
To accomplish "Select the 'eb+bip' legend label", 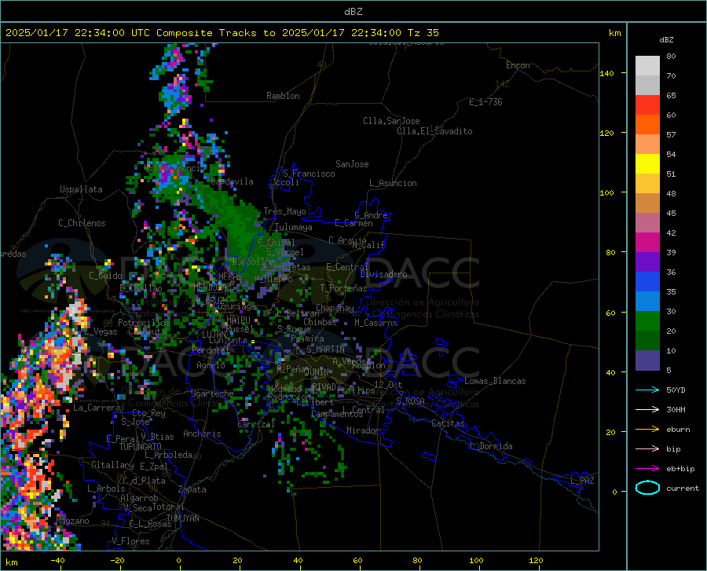I will pyautogui.click(x=680, y=469).
